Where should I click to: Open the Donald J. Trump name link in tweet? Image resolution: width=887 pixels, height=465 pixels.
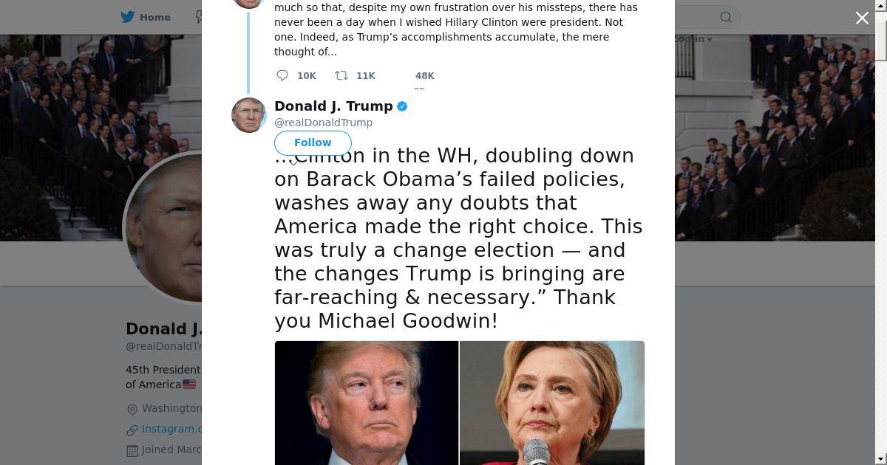tap(333, 106)
